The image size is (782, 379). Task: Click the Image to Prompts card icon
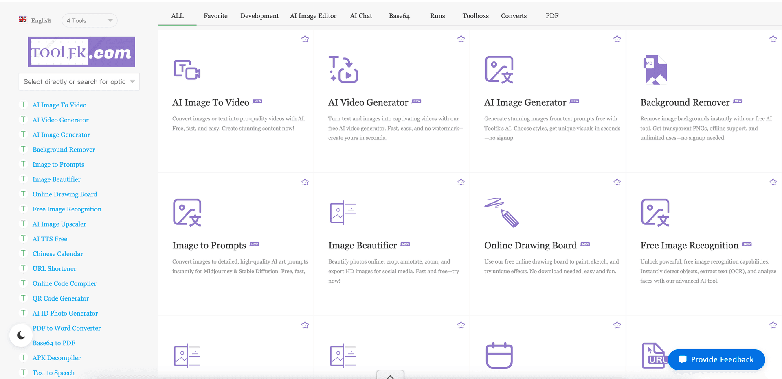pyautogui.click(x=187, y=212)
